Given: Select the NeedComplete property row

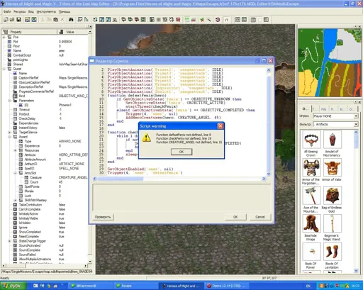Looking at the screenshot, I should pyautogui.click(x=45, y=236).
